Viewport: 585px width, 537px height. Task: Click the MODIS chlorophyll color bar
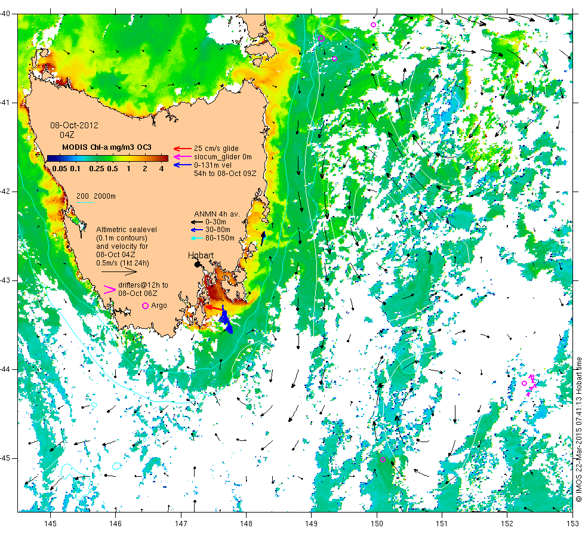pyautogui.click(x=107, y=158)
